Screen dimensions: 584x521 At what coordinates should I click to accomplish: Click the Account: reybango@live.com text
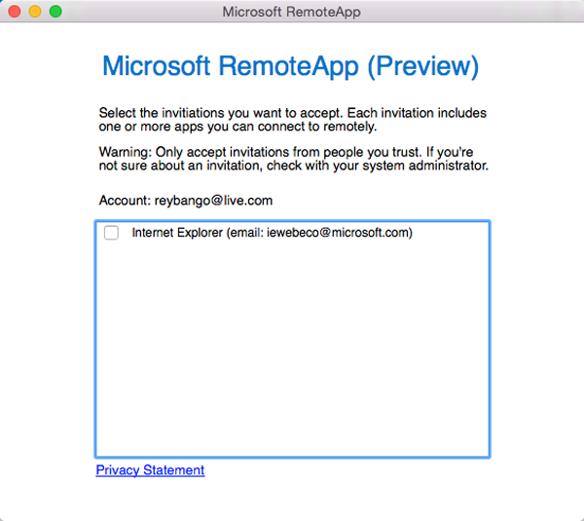click(x=186, y=201)
